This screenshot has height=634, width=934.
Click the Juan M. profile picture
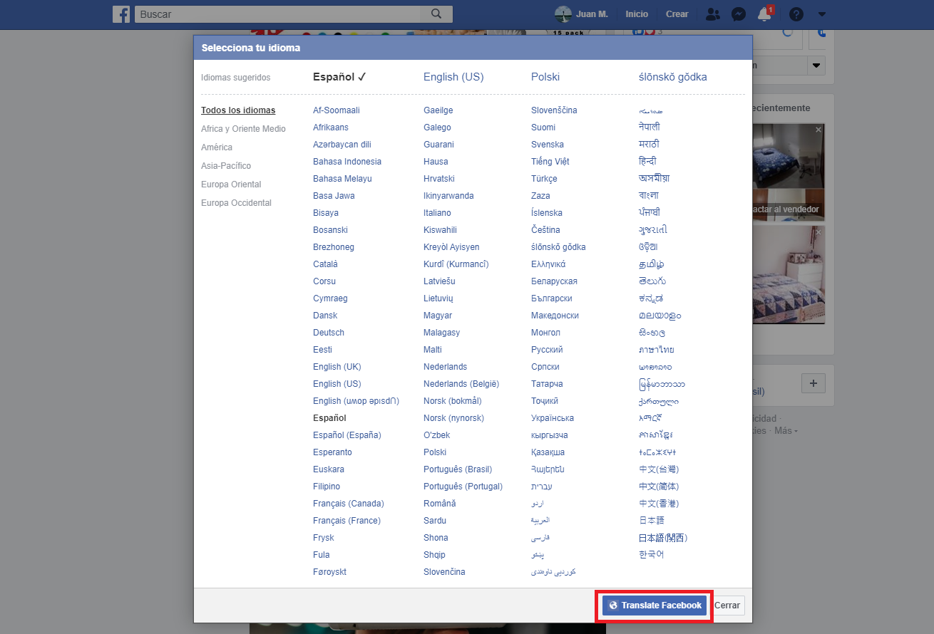563,14
